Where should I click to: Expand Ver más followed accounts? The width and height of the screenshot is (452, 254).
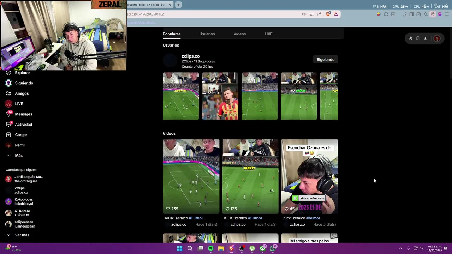[18, 235]
